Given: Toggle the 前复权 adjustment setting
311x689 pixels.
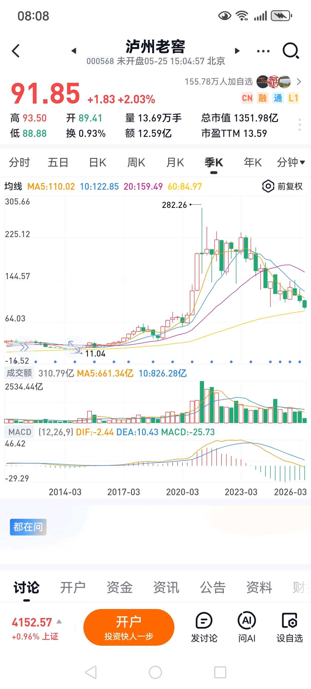Looking at the screenshot, I should pyautogui.click(x=282, y=186).
